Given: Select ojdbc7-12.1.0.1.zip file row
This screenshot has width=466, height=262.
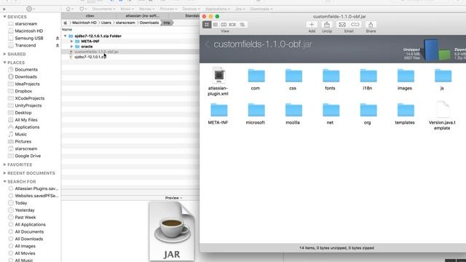Looking at the screenshot, I should coord(130,57).
